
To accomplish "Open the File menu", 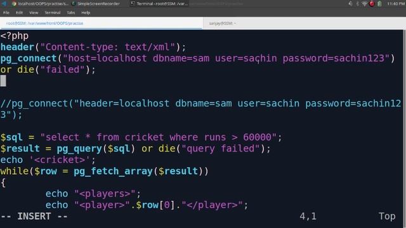I will point(6,13).
